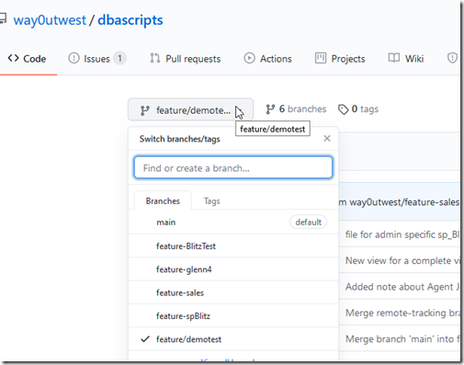The width and height of the screenshot is (464, 365).
Task: Select the Tags tab in the popup
Action: click(x=212, y=201)
